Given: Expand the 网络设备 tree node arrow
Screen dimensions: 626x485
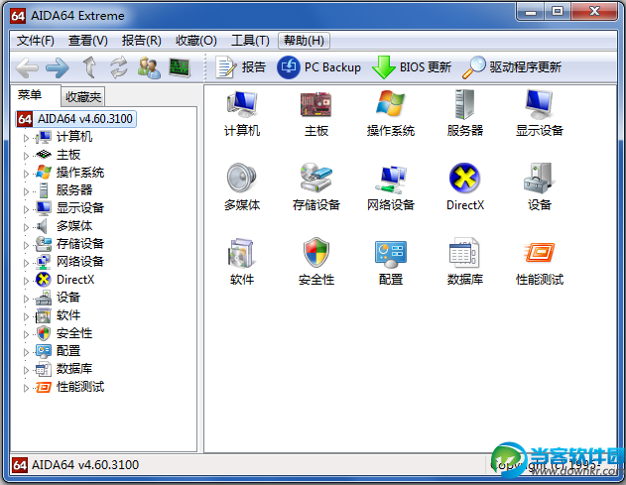Looking at the screenshot, I should [x=26, y=263].
